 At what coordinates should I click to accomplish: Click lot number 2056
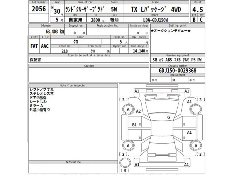[39, 9]
